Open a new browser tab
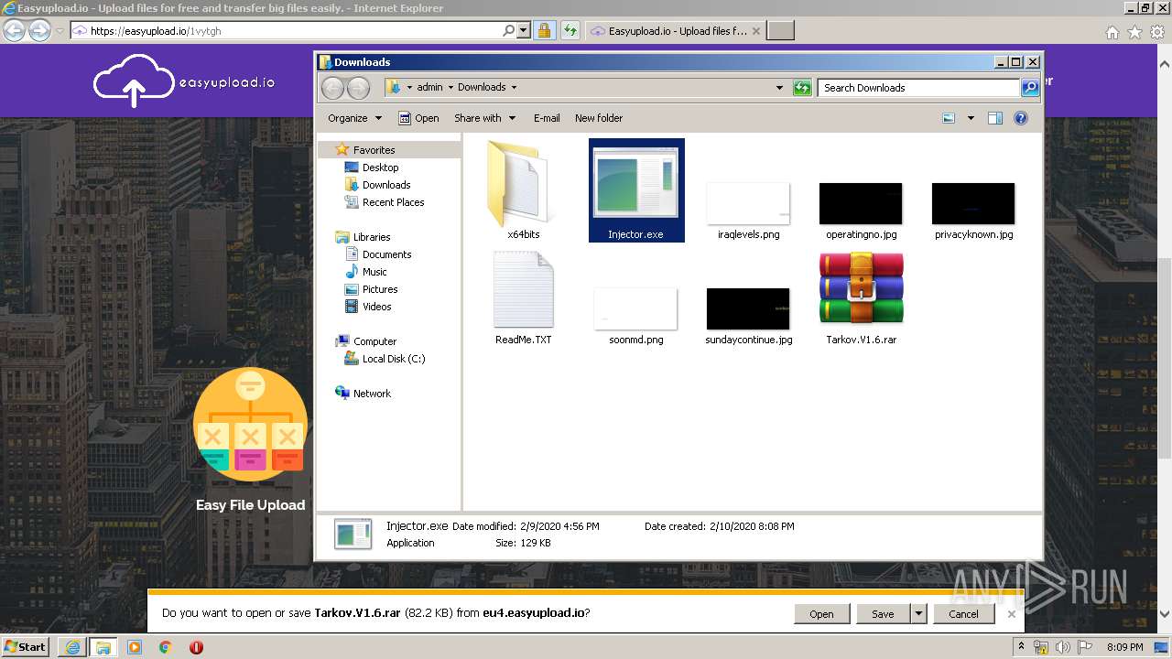 [780, 31]
